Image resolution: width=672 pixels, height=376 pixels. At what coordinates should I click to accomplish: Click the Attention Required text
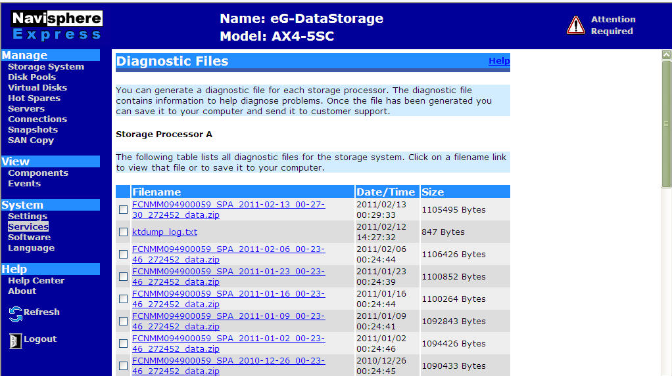pyautogui.click(x=613, y=25)
